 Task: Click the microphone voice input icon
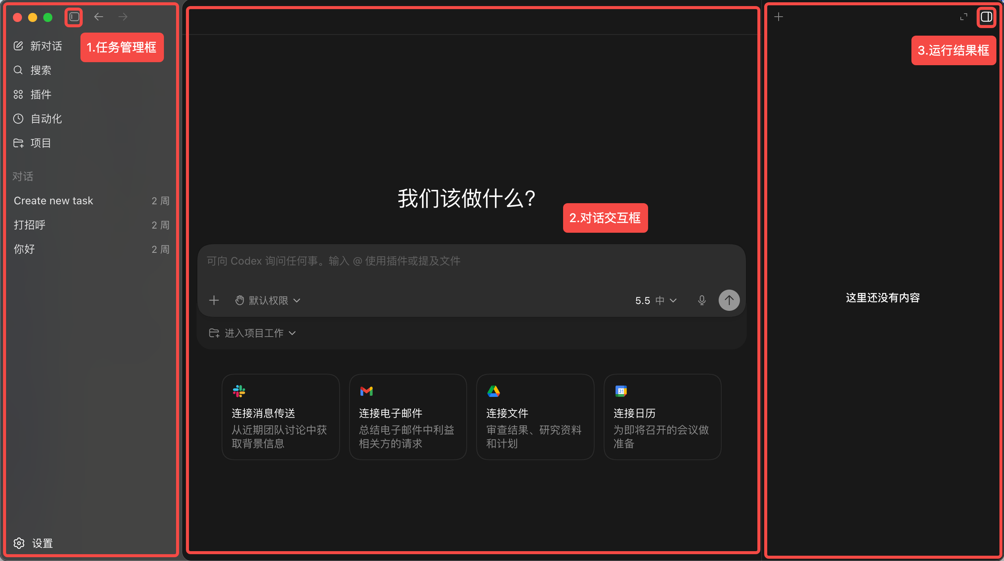click(702, 300)
